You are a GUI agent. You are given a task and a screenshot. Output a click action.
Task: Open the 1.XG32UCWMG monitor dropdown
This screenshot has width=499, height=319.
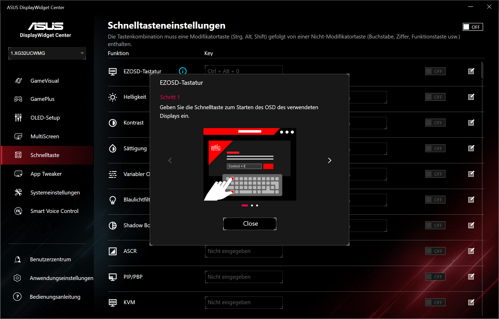(x=47, y=53)
